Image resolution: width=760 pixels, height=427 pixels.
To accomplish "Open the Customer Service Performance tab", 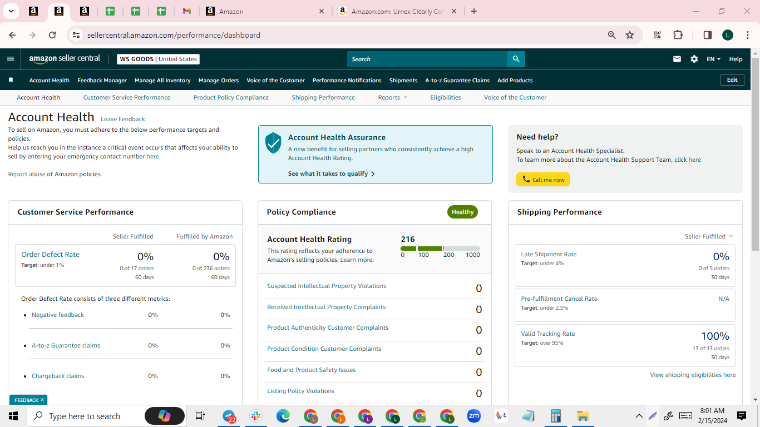I will click(x=127, y=97).
